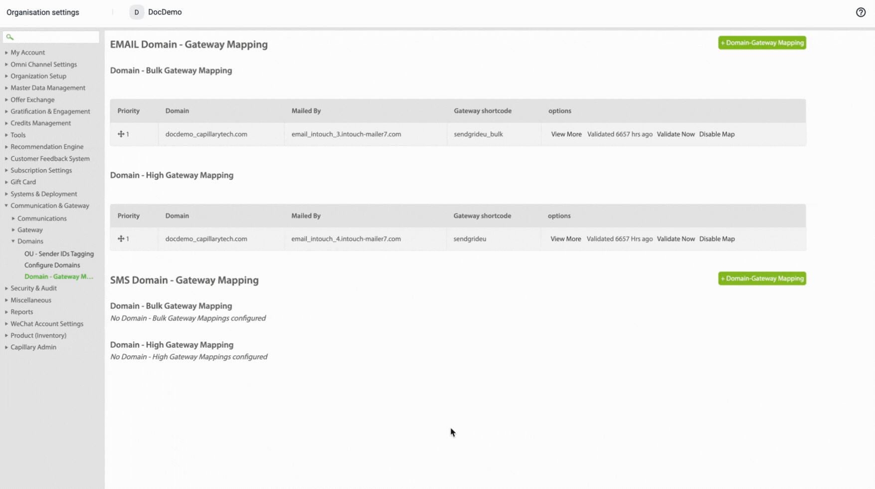The width and height of the screenshot is (875, 489).
Task: Open Customer Feedback System section
Action: (x=50, y=159)
